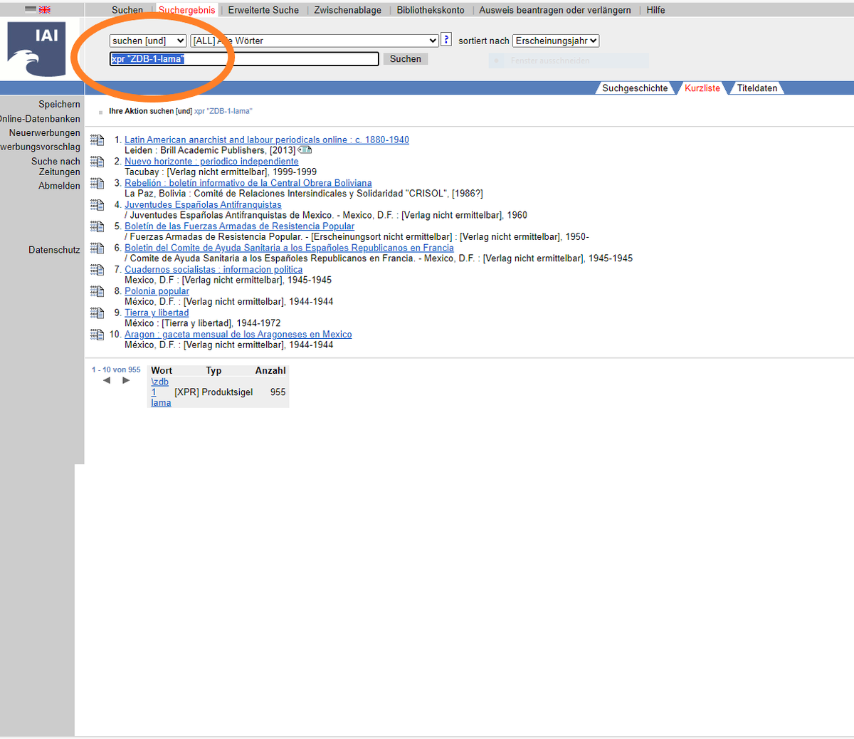
Task: Switch to the Suchgeschichte tab
Action: click(x=635, y=88)
